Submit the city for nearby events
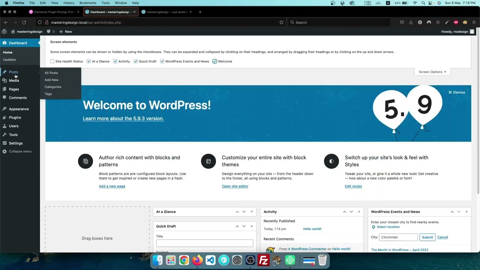This screenshot has width=480, height=270. (x=427, y=237)
